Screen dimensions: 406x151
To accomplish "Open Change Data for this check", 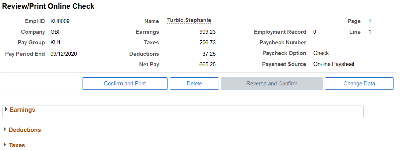I will pyautogui.click(x=359, y=84).
